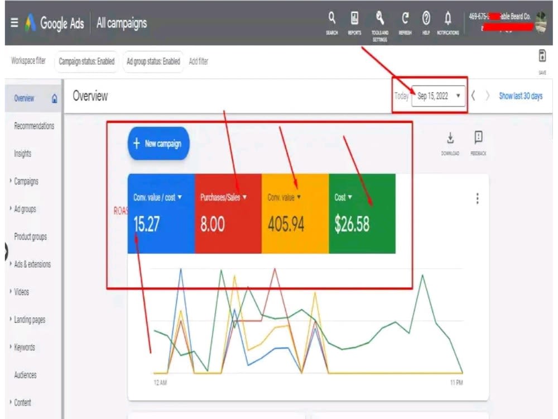Open Conv. value / cost metric dropdown
The image size is (558, 419).
coord(158,197)
